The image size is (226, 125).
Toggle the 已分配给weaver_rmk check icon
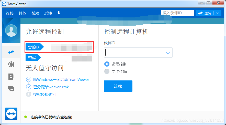[x=29, y=87]
